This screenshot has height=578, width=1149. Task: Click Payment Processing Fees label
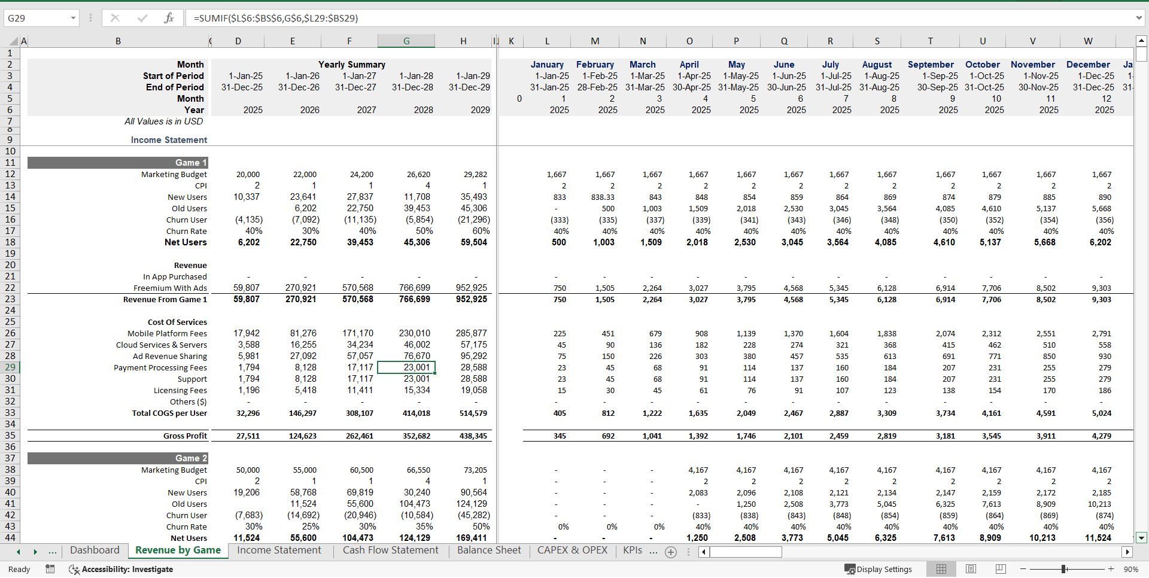(160, 367)
